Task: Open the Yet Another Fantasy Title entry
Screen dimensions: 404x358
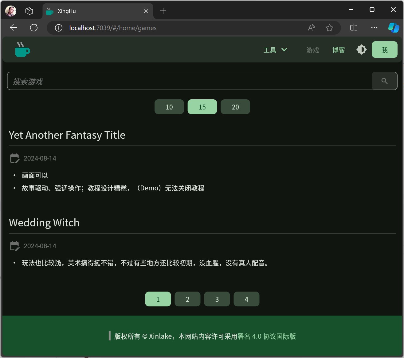Action: click(67, 135)
